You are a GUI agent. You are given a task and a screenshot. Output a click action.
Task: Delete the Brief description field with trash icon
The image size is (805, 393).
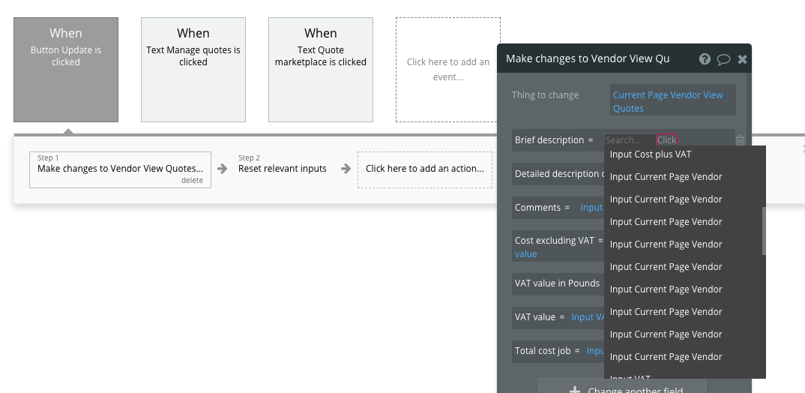741,140
